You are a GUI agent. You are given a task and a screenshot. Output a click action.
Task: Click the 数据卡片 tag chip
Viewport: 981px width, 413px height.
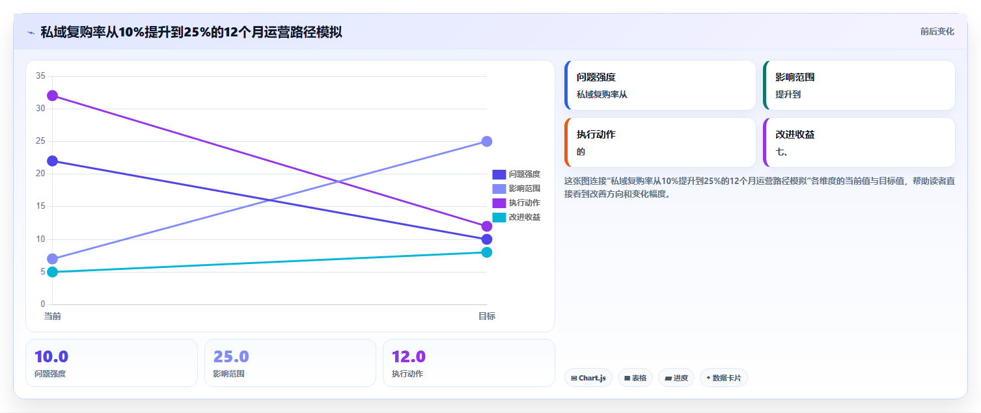(x=724, y=378)
